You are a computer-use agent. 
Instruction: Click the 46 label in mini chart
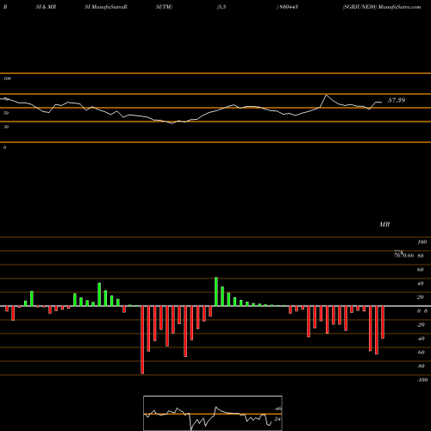pyautogui.click(x=278, y=409)
